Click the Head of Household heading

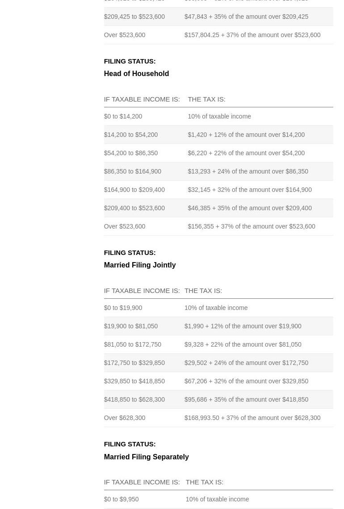click(x=136, y=74)
